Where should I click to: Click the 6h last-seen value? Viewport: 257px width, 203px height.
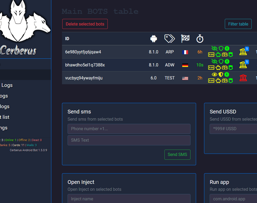[x=200, y=52]
